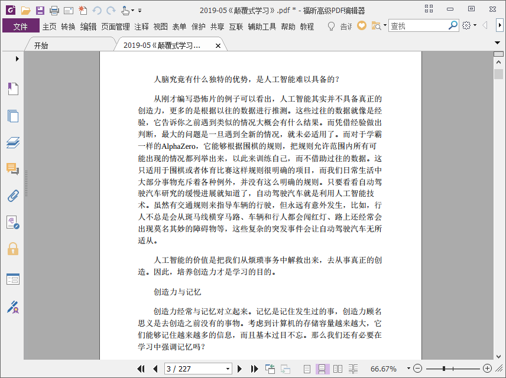The image size is (506, 378).
Task: Open the Layers panel in the sidebar
Action: click(x=13, y=142)
